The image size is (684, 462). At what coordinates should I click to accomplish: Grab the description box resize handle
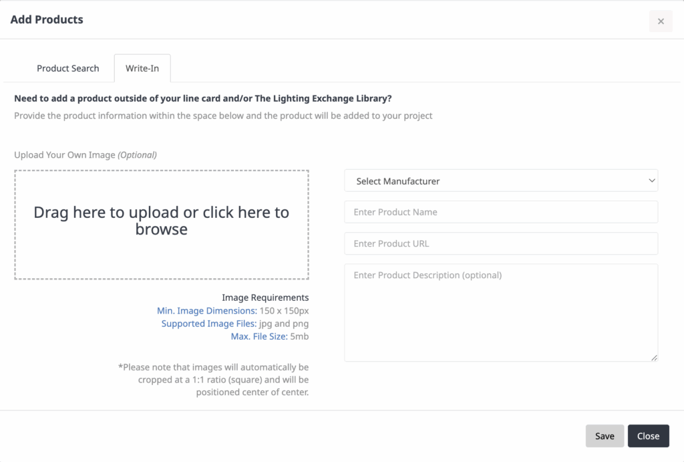coord(655,358)
